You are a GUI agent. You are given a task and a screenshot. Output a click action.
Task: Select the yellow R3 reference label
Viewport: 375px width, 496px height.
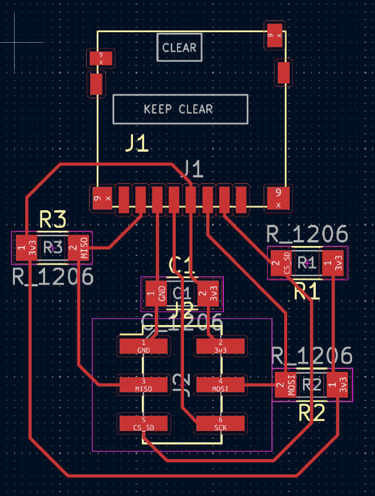coord(53,220)
